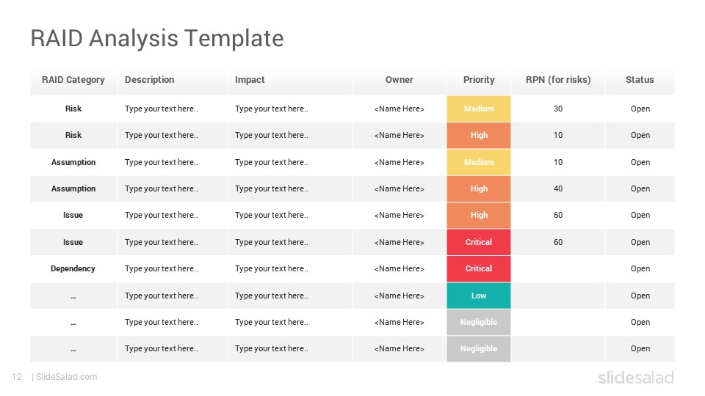
Task: Click Open status in Dependency row
Action: coord(640,268)
